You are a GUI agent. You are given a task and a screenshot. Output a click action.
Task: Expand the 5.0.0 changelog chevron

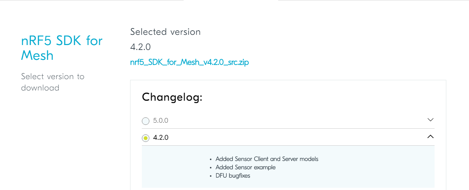430,120
